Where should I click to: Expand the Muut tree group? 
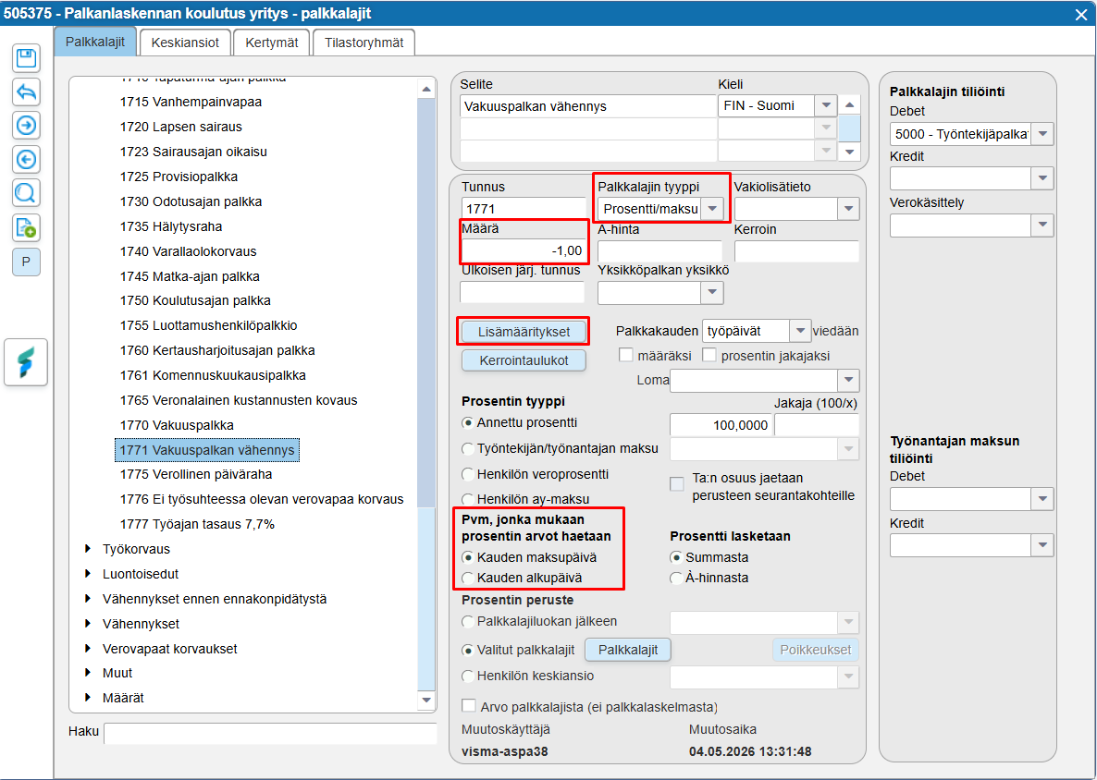coord(88,673)
